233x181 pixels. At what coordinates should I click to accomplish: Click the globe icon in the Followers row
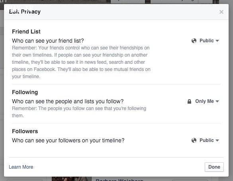[x=194, y=140]
